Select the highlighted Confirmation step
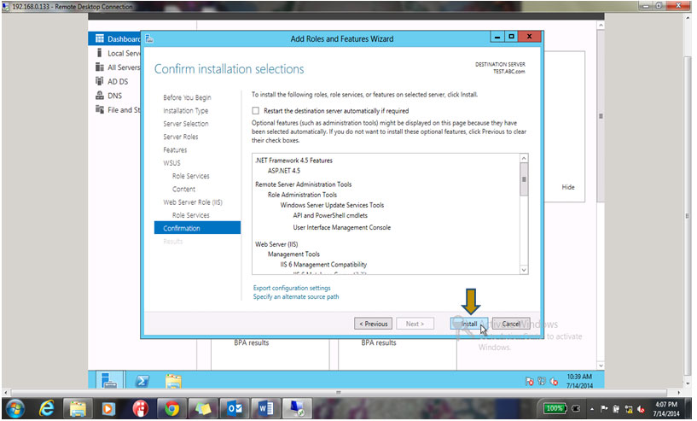 coord(197,228)
